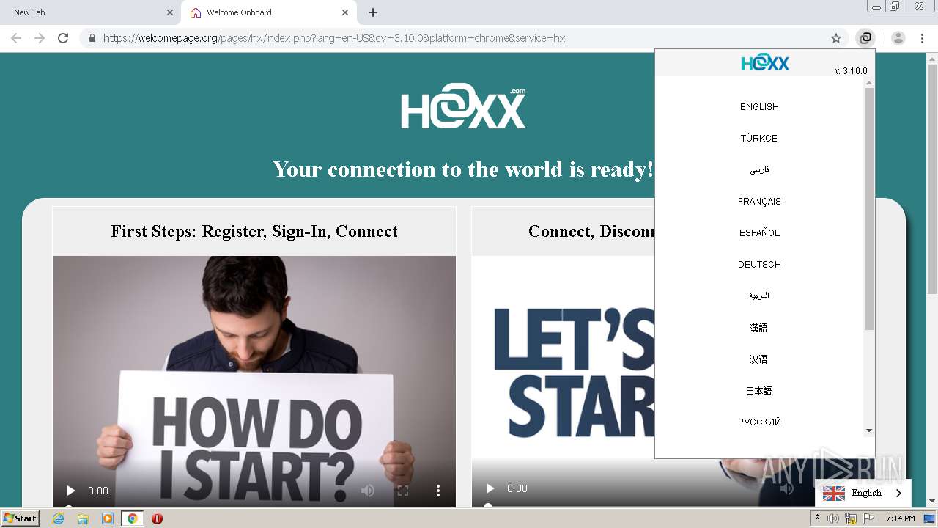Reload the current page

click(63, 38)
